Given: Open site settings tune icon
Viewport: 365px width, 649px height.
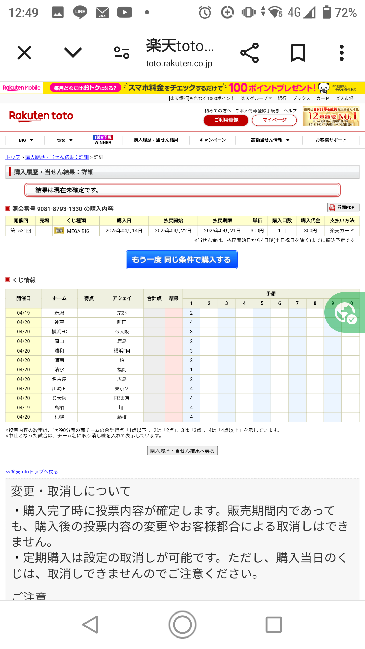Looking at the screenshot, I should pyautogui.click(x=122, y=53).
